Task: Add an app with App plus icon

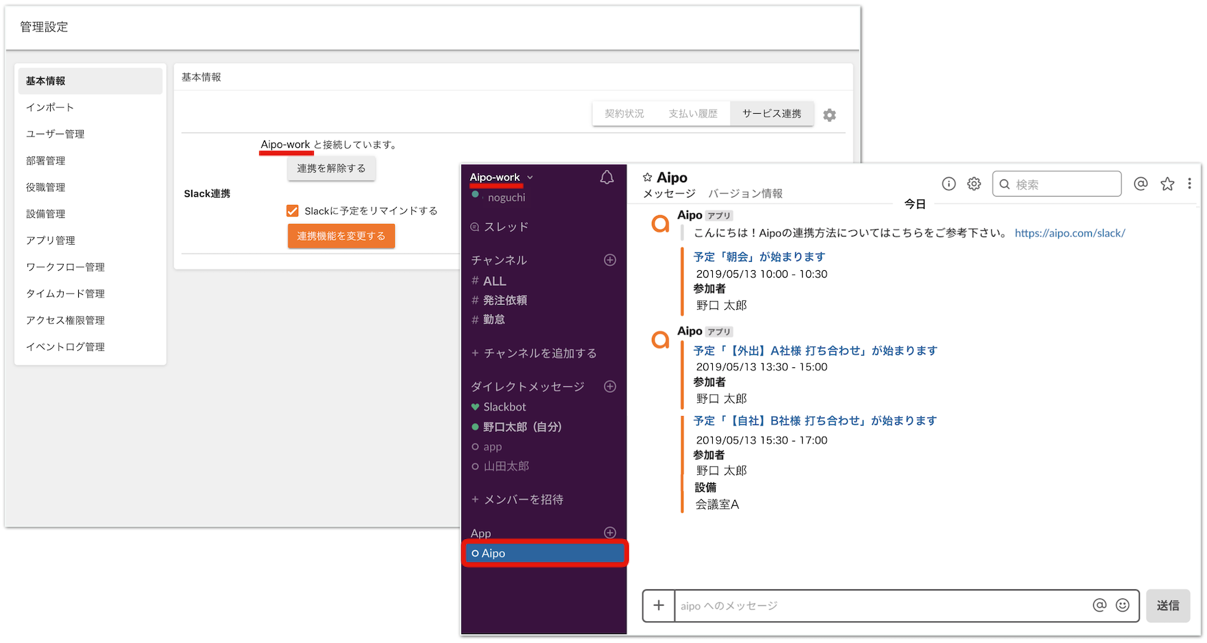Action: 610,533
